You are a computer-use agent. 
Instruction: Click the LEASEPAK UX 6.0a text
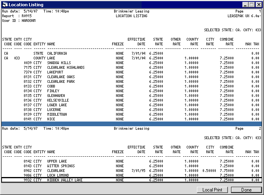pyautogui.click(x=244, y=16)
